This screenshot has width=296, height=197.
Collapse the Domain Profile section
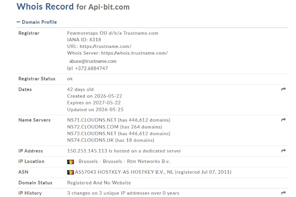coord(37,22)
